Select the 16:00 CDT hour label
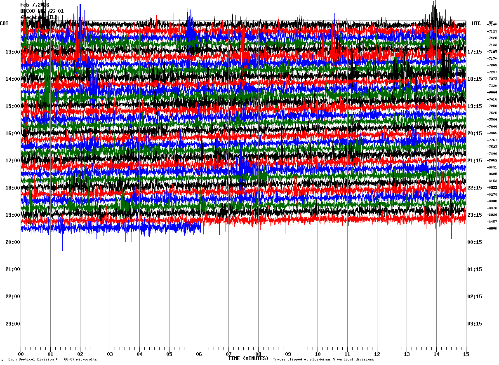 pos(13,133)
